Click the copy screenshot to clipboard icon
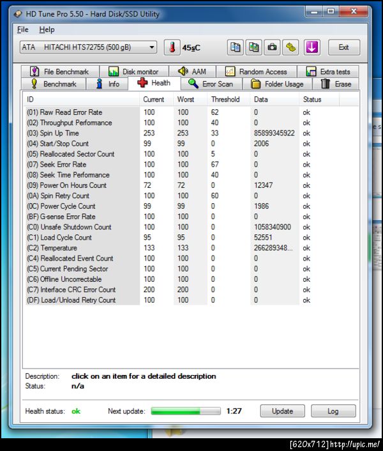Screen dimensions: 383x451 click(253, 47)
